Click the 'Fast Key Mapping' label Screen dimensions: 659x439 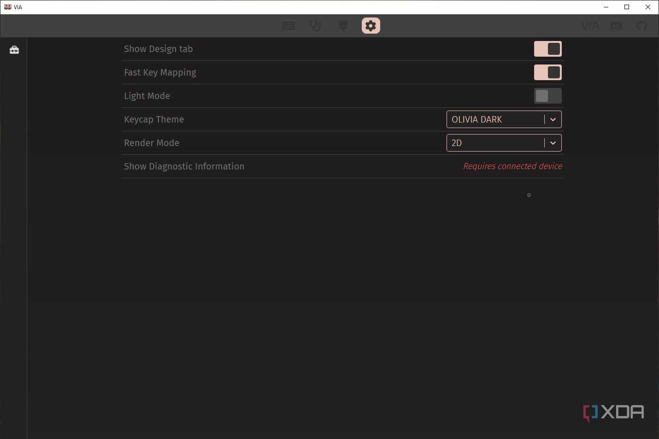[160, 72]
